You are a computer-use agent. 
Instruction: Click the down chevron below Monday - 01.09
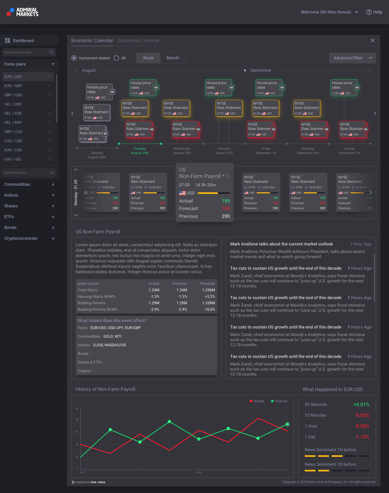(x=76, y=215)
